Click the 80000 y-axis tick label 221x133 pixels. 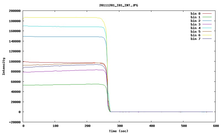point(16,71)
